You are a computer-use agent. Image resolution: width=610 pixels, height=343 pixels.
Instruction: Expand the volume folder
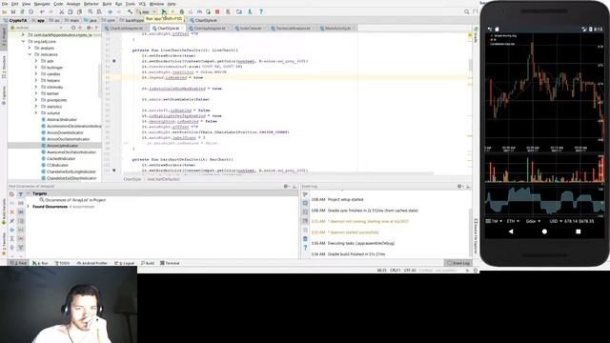pyautogui.click(x=36, y=112)
